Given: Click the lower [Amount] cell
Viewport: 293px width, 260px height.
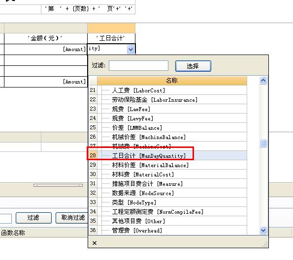Looking at the screenshot, I should (x=46, y=82).
